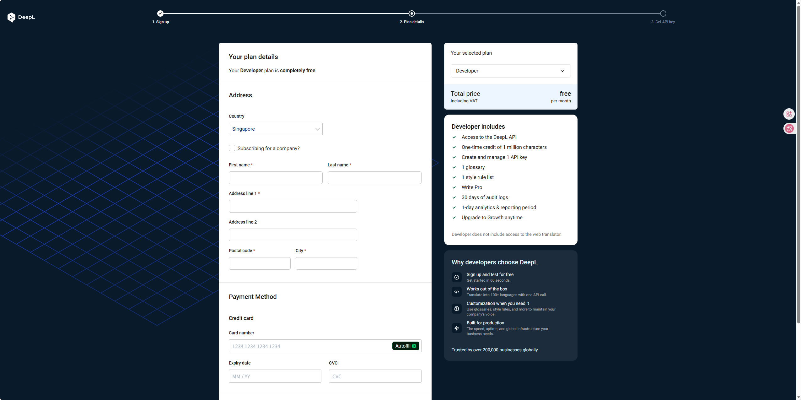Viewport: 801px width, 400px height.
Task: Click the checkmark beside 1-day analytics & reporting period
Action: [454, 208]
